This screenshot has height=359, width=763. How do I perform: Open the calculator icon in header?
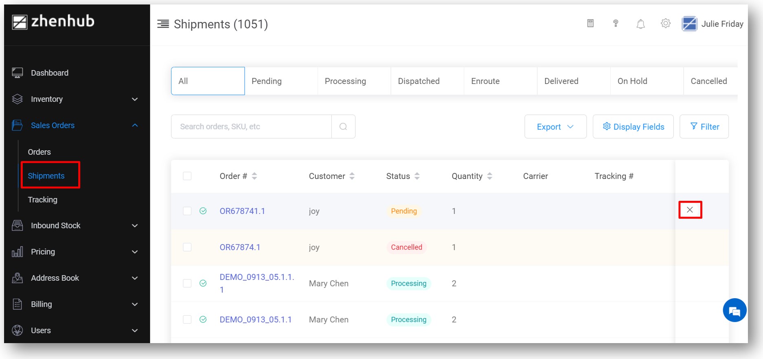tap(590, 24)
